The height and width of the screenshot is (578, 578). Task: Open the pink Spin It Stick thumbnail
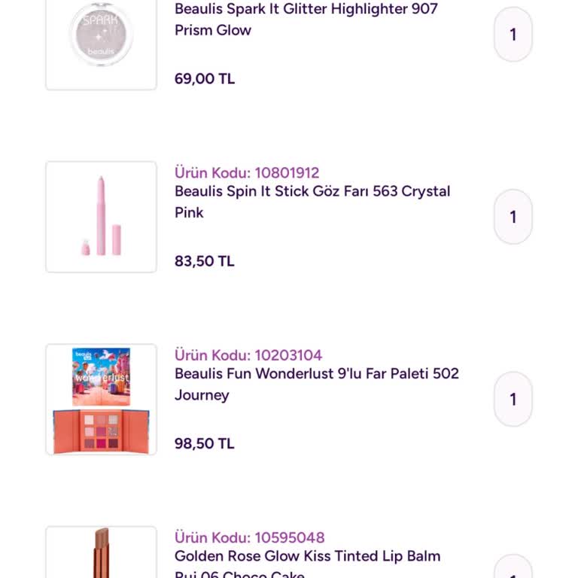101,217
